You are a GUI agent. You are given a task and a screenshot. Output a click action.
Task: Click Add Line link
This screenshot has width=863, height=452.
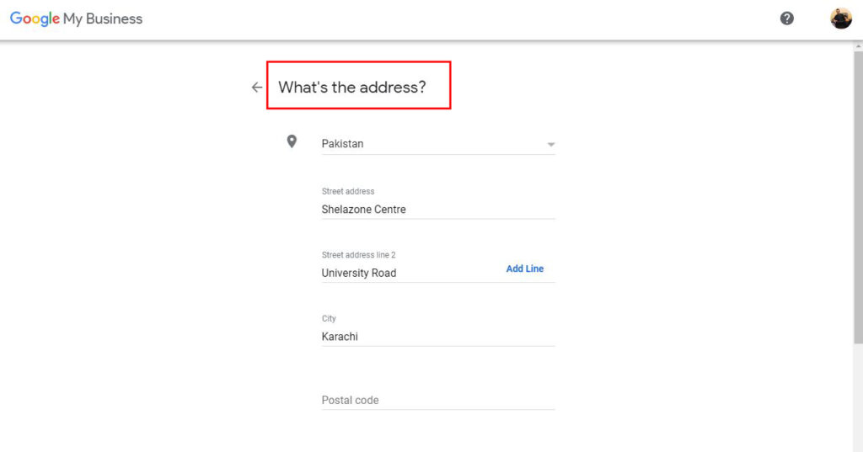point(524,269)
